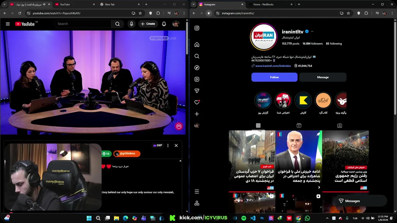Open profile options three-dots next to iranintltv

click(312, 32)
